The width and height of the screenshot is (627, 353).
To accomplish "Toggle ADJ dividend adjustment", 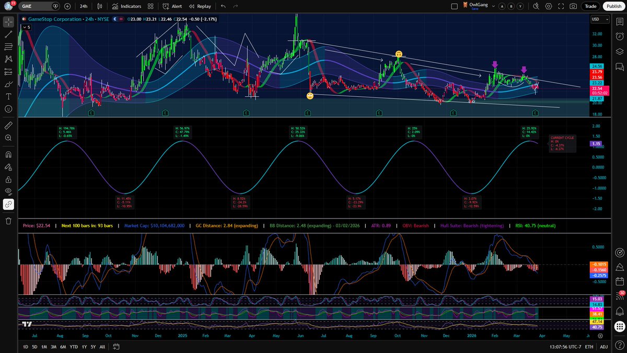I will click(603, 347).
